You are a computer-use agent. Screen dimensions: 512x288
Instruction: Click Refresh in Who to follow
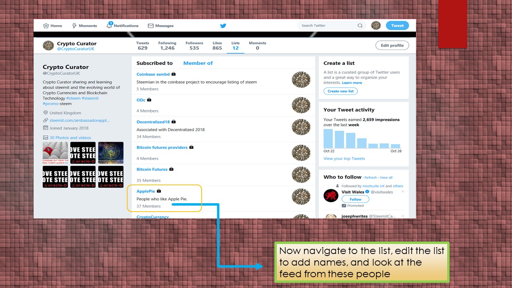[x=371, y=178]
